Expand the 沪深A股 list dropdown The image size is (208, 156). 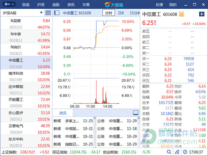pyautogui.click(x=41, y=13)
